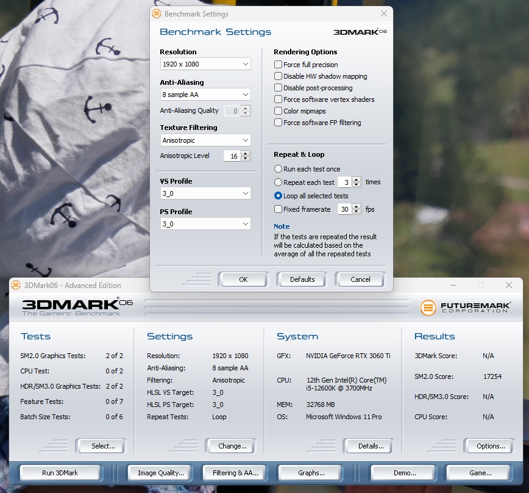This screenshot has height=493, width=529.
Task: Click OS text Microsoft Windows 11 Pro
Action: [x=344, y=417]
